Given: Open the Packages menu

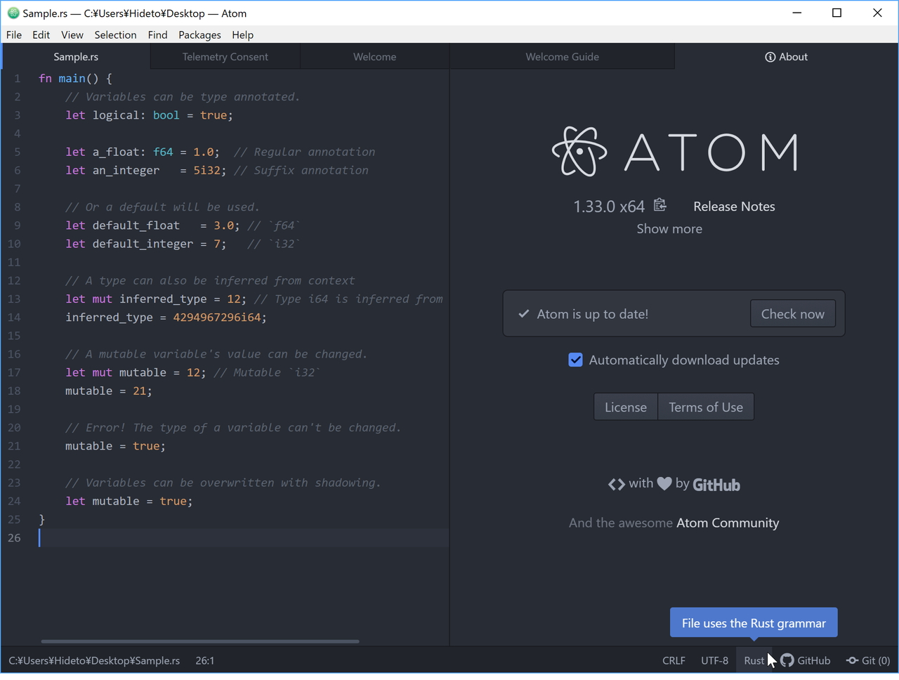Looking at the screenshot, I should 199,34.
